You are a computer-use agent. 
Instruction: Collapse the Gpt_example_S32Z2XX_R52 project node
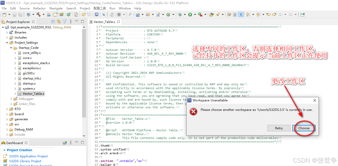3,27
